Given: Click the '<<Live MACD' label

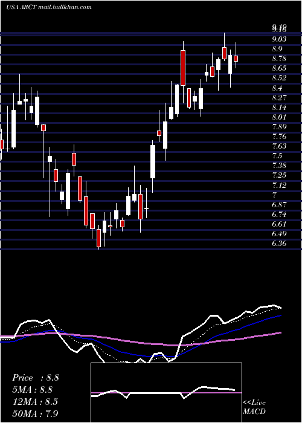Looking at the screenshot, I should pos(254,407).
